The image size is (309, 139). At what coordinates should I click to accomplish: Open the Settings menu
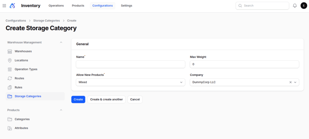coord(126,6)
